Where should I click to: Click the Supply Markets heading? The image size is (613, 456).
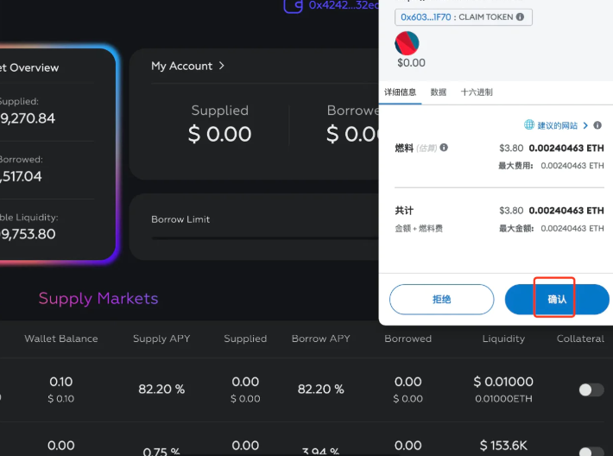click(x=98, y=299)
